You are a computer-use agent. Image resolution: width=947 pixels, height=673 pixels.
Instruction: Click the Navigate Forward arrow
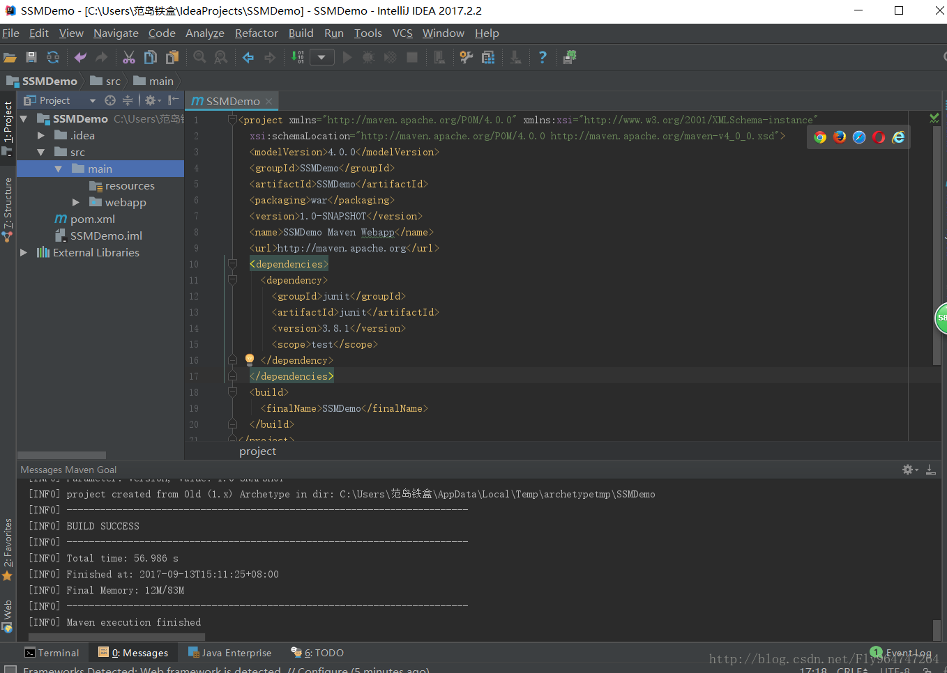[270, 58]
